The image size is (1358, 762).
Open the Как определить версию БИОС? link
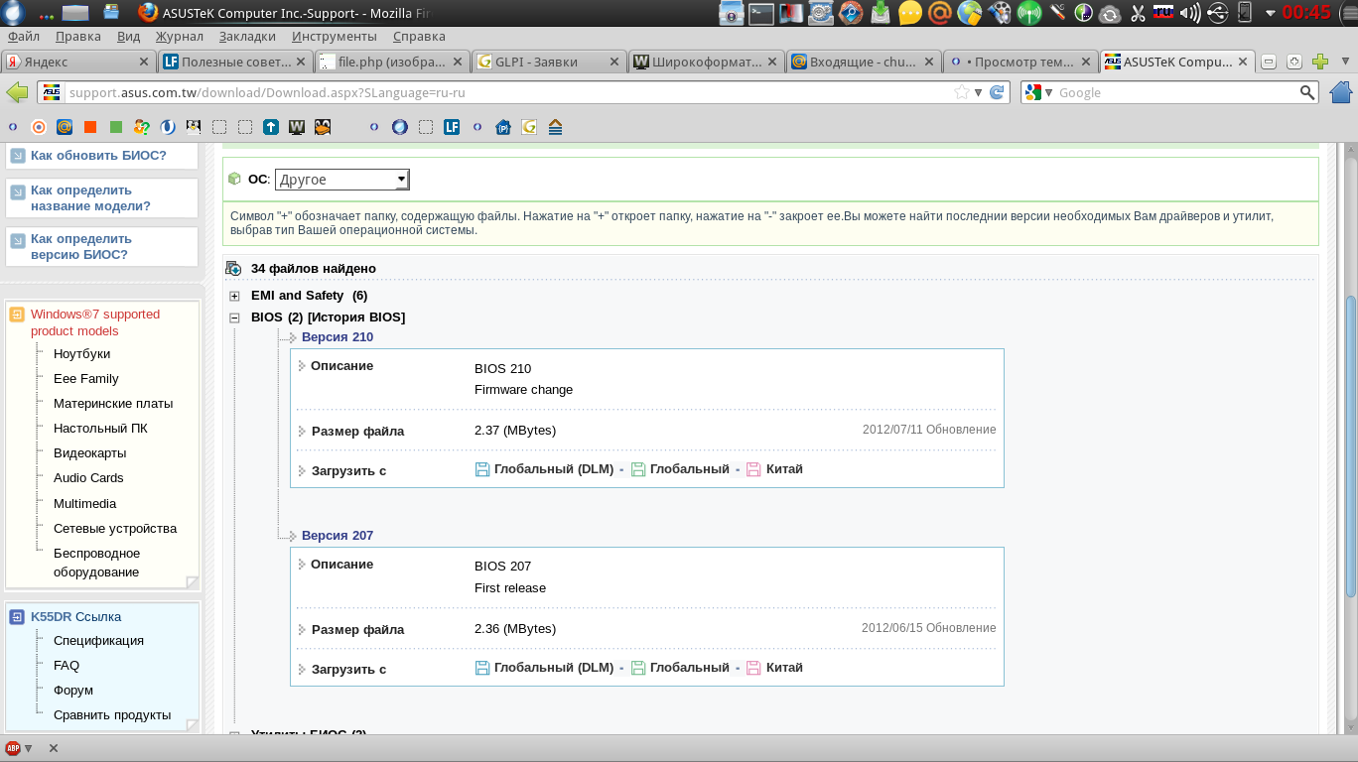[x=81, y=247]
